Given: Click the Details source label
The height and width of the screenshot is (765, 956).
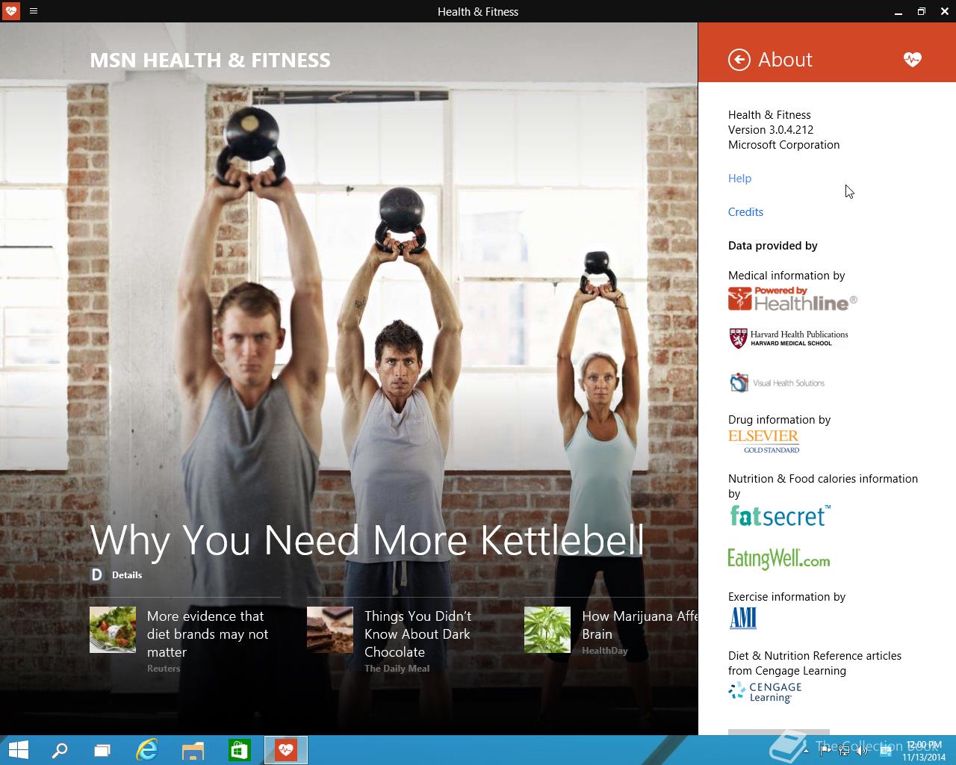Looking at the screenshot, I should coord(127,574).
